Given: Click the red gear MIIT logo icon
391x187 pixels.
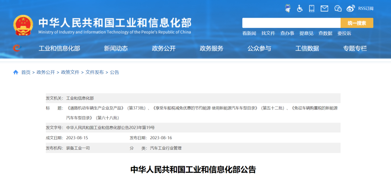Looking at the screenshot, I should point(17,48).
